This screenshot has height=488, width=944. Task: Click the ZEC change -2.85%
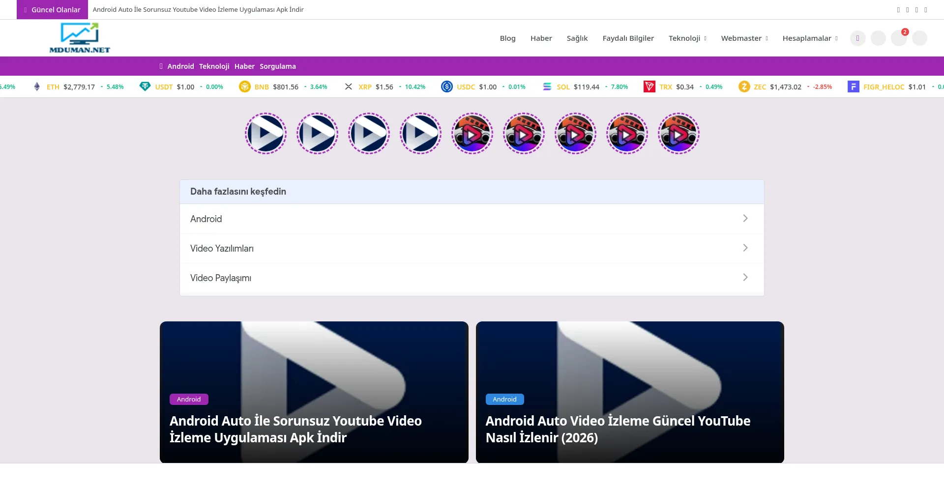tap(822, 87)
